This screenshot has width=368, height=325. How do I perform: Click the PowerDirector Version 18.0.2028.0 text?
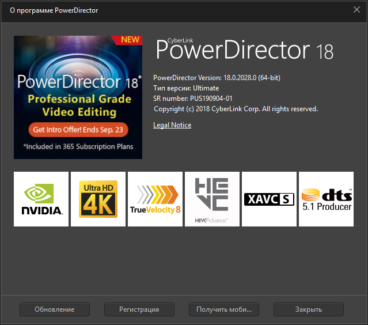tap(217, 78)
